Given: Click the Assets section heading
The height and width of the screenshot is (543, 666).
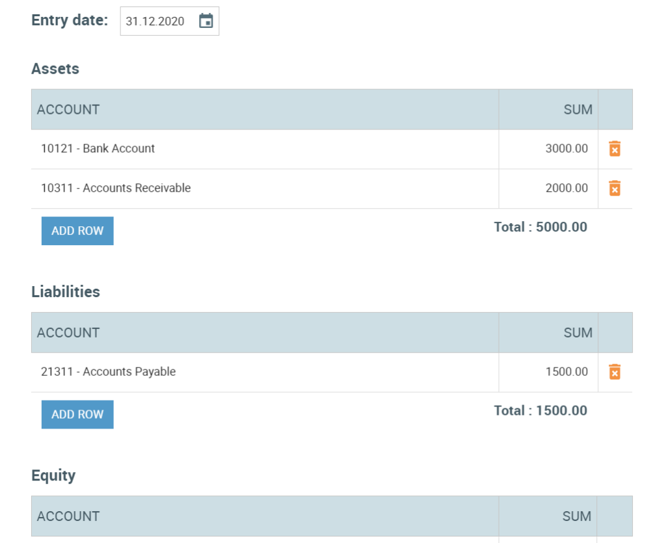Looking at the screenshot, I should (x=55, y=69).
